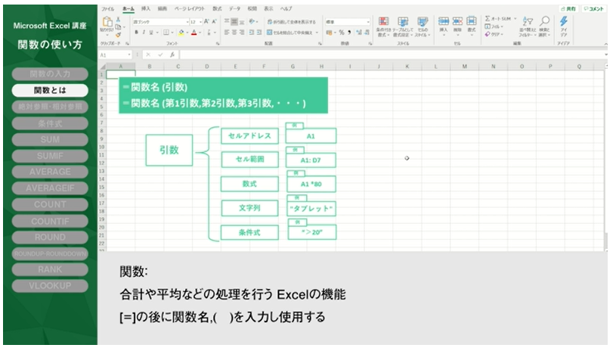Select the Format Painter brush icon
Viewport: 616px width, 351px height.
coord(118,35)
